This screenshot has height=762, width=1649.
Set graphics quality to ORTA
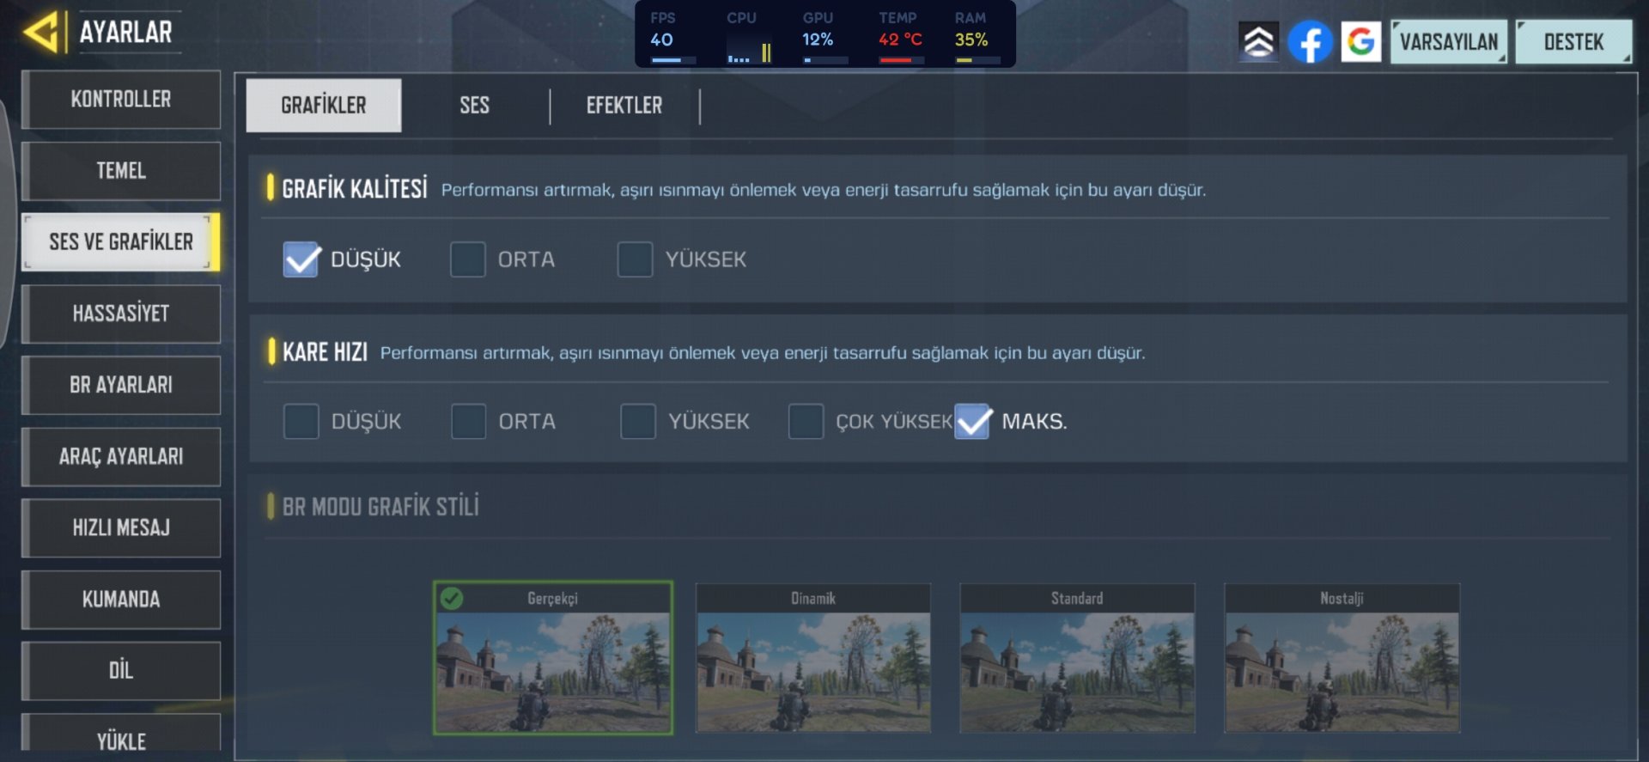click(467, 259)
